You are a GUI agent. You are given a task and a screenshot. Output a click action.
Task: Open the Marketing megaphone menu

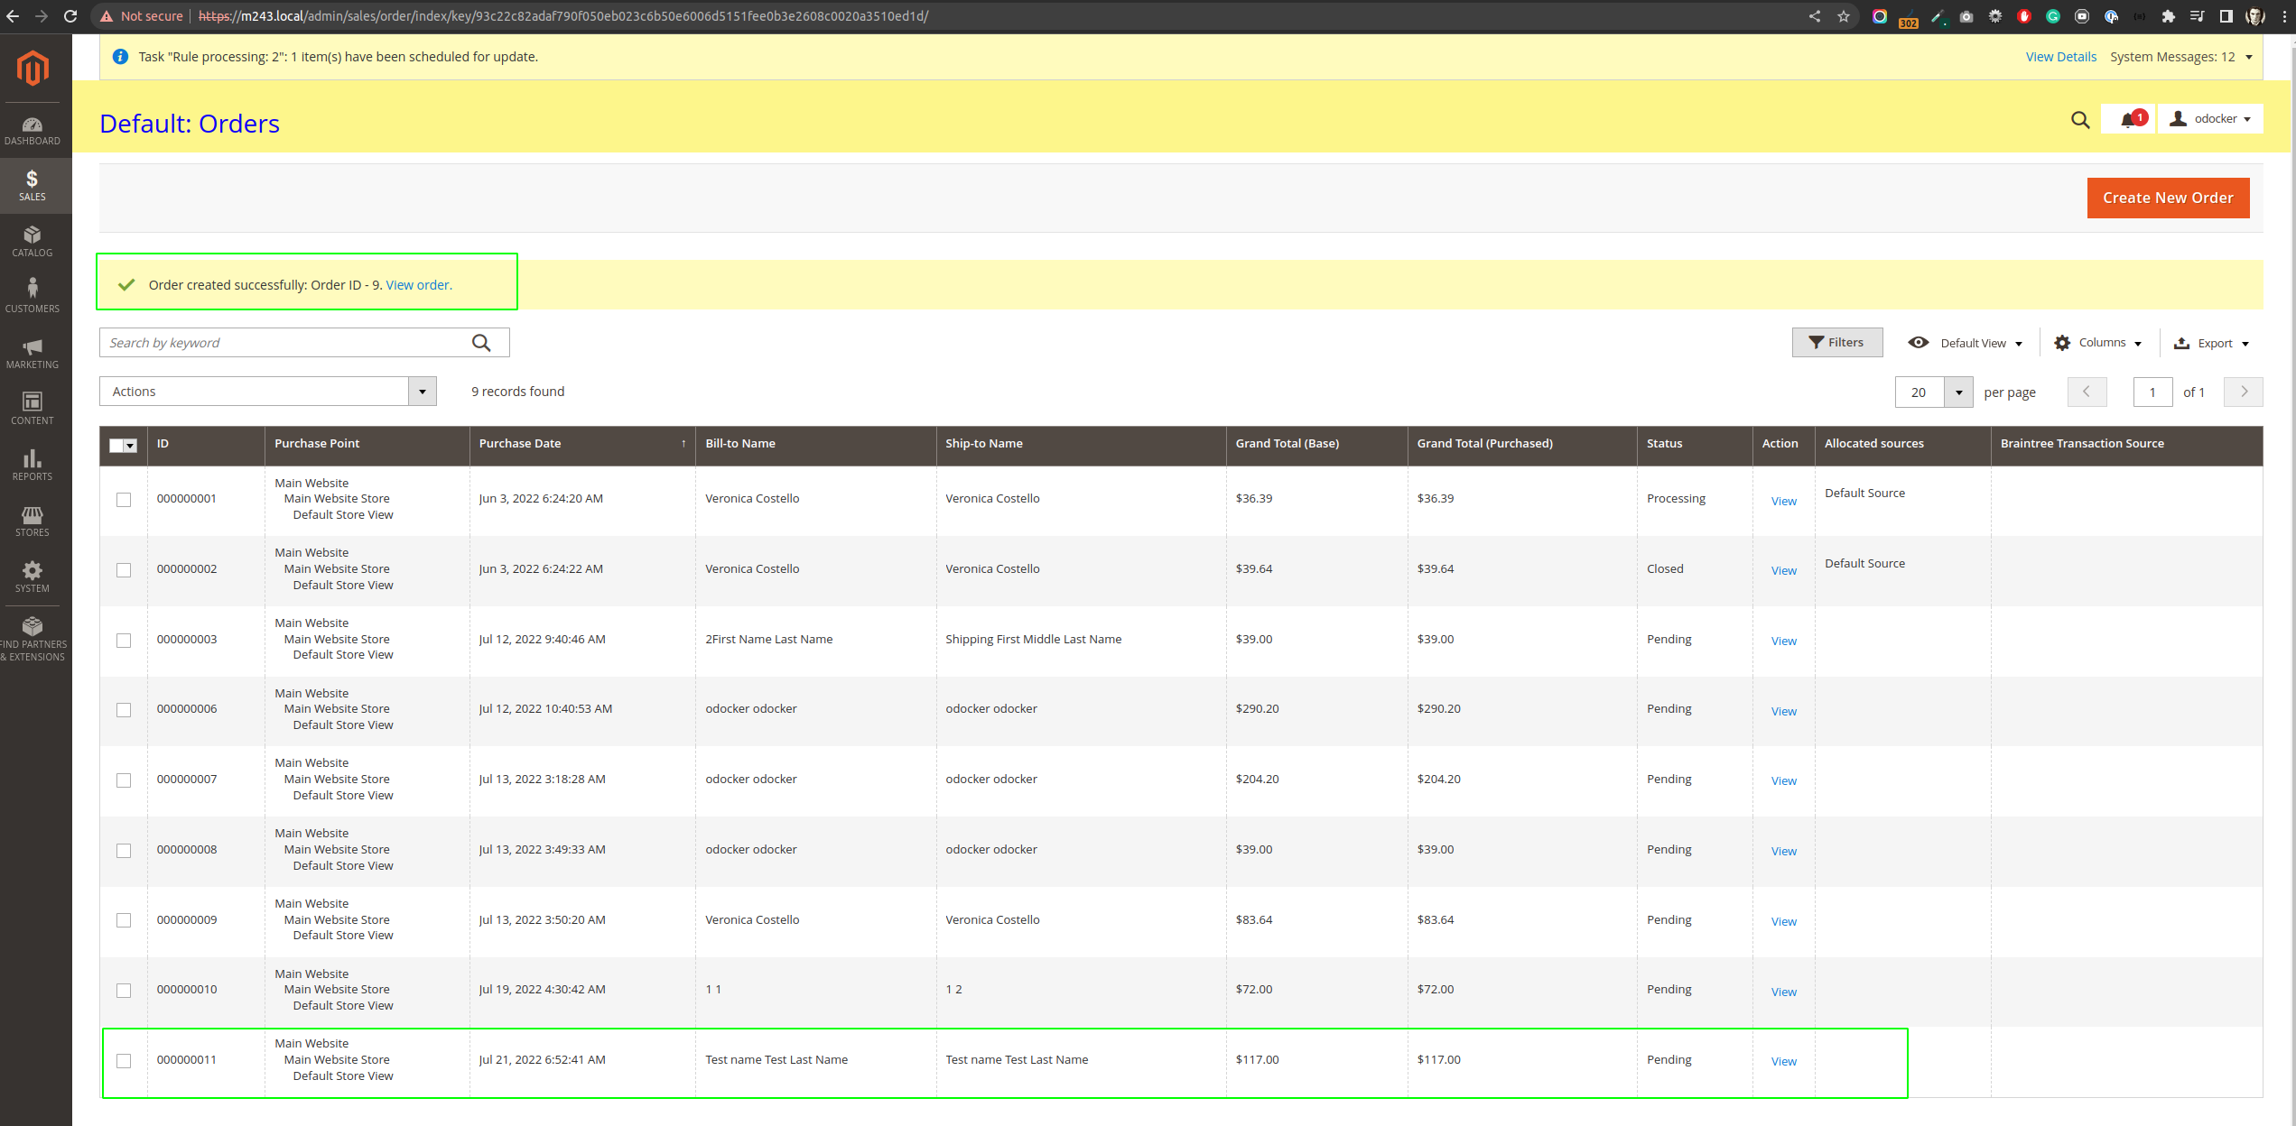coord(33,353)
